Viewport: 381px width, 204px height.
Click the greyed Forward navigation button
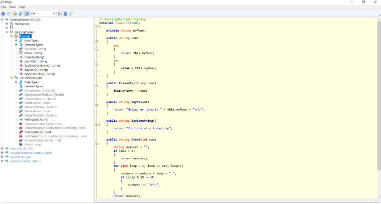point(9,14)
